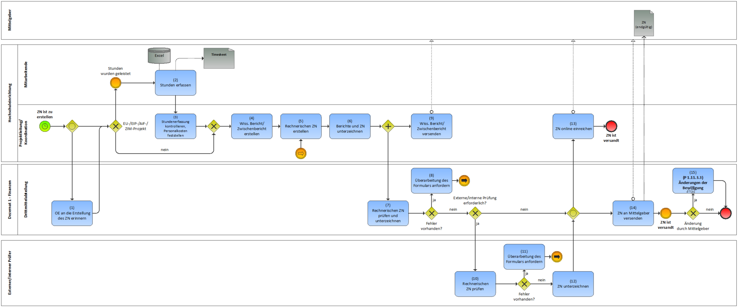This screenshot has height=308, width=739.
Task: Click the 'ZN (endgültig)' document icon
Action: tap(644, 23)
